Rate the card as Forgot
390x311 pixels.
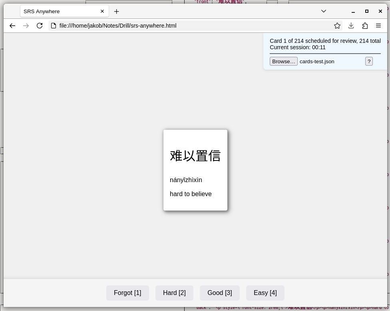point(127,293)
